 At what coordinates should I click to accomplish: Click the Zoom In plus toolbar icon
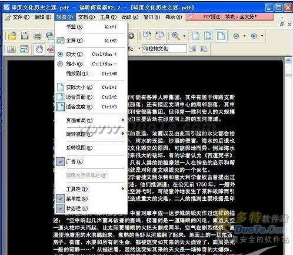tap(254, 36)
